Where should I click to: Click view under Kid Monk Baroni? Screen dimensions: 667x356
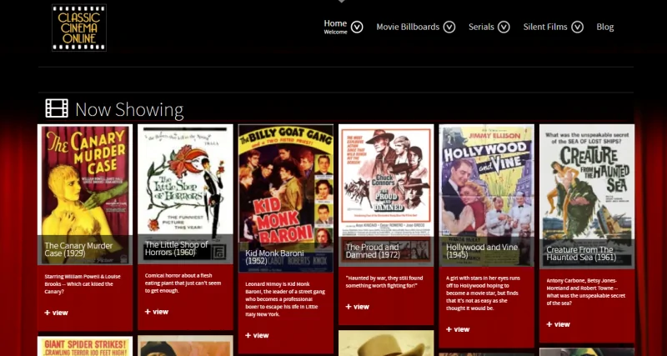257,335
